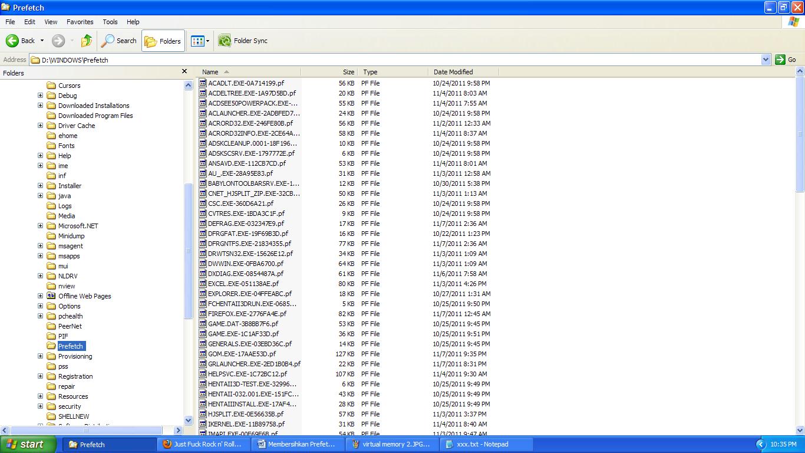The image size is (805, 453).
Task: Click the Back navigation arrow icon
Action: [12, 41]
